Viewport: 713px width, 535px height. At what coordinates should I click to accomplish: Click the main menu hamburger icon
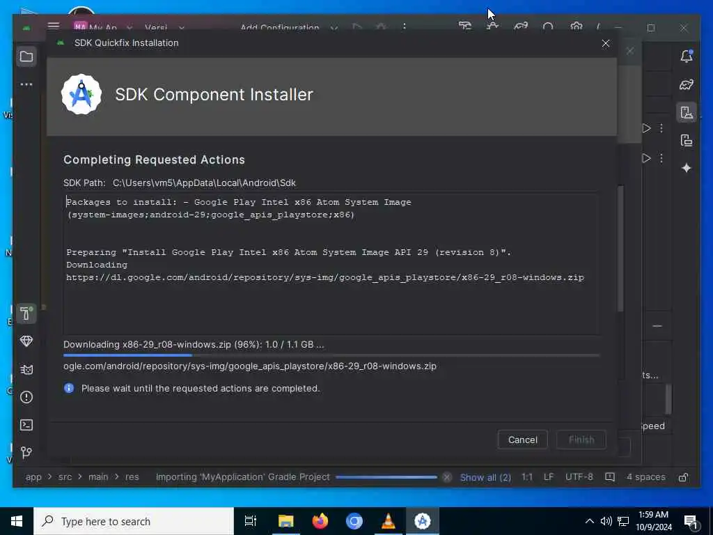tap(54, 26)
